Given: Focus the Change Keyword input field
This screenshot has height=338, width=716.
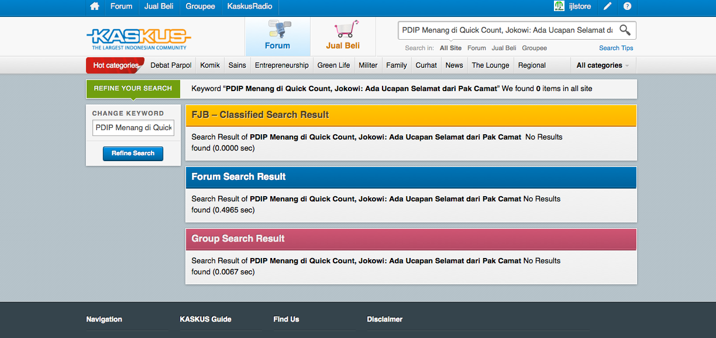Looking at the screenshot, I should (x=133, y=127).
